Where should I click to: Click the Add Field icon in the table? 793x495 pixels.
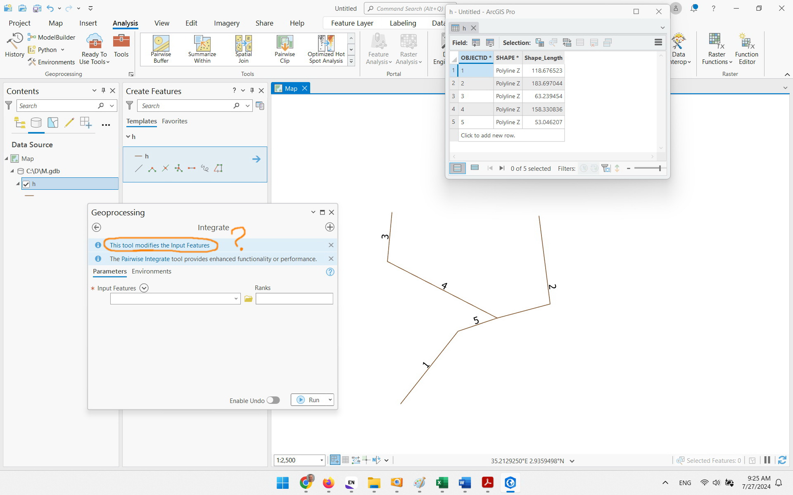tap(476, 42)
